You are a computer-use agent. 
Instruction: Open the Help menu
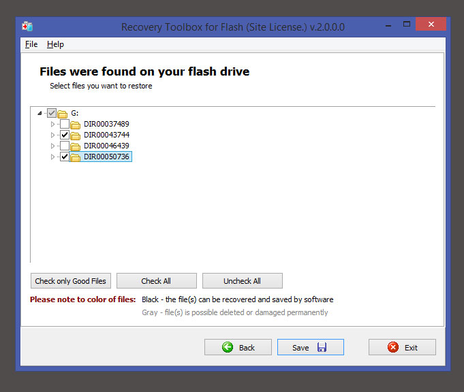pos(55,44)
